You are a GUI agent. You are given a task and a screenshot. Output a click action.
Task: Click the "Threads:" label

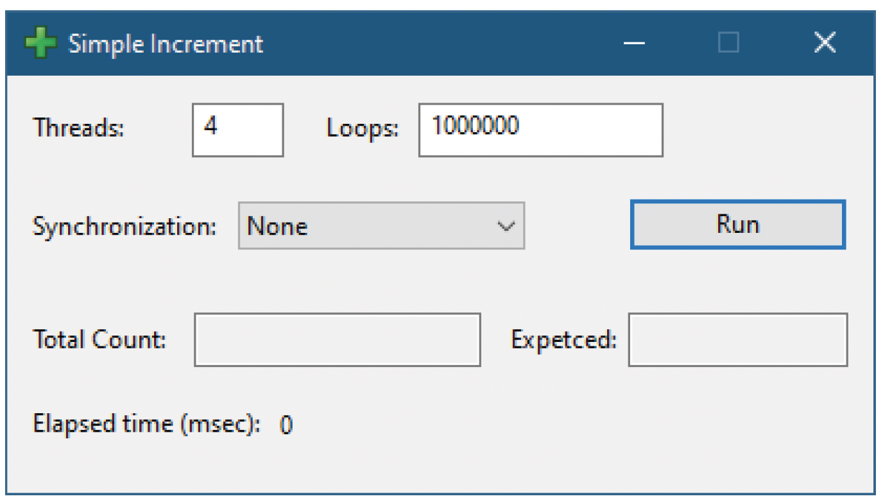79,128
